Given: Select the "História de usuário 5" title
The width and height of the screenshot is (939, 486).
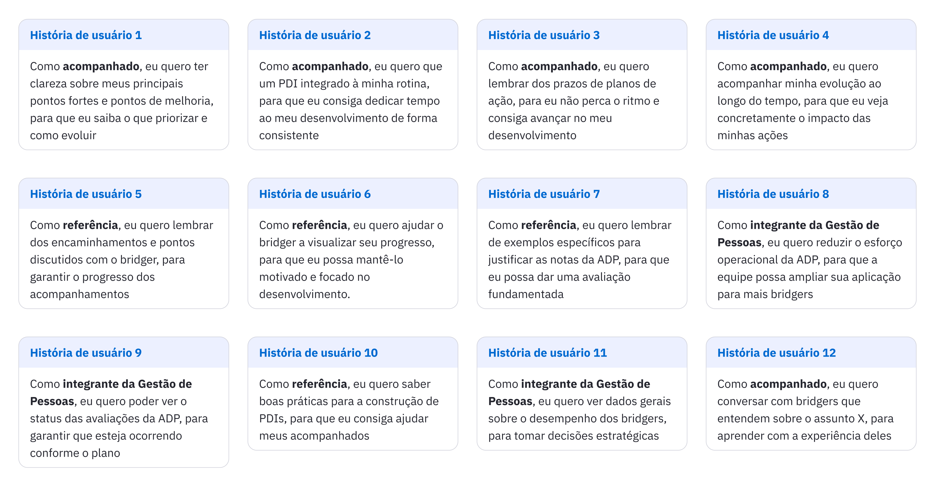Looking at the screenshot, I should point(86,194).
